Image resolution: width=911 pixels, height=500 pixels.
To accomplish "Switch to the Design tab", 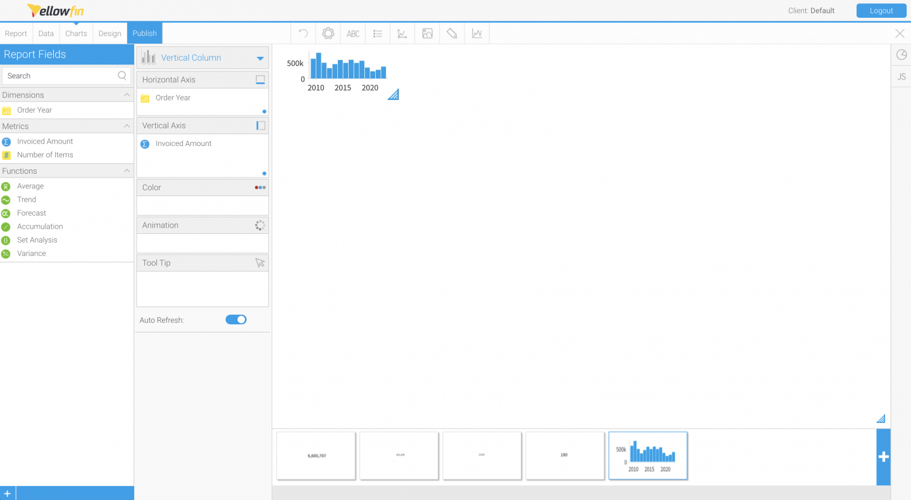I will pyautogui.click(x=109, y=33).
